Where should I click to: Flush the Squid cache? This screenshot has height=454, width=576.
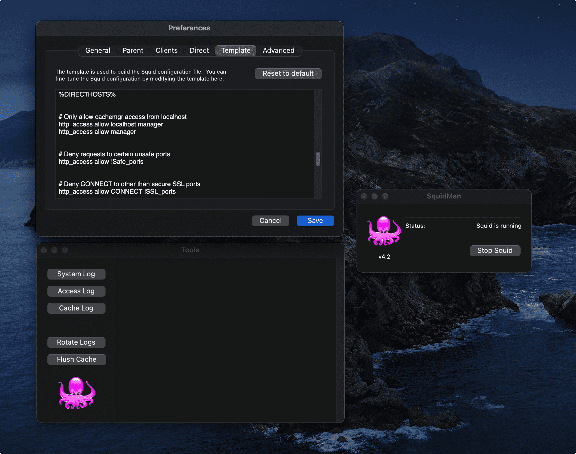pyautogui.click(x=76, y=359)
